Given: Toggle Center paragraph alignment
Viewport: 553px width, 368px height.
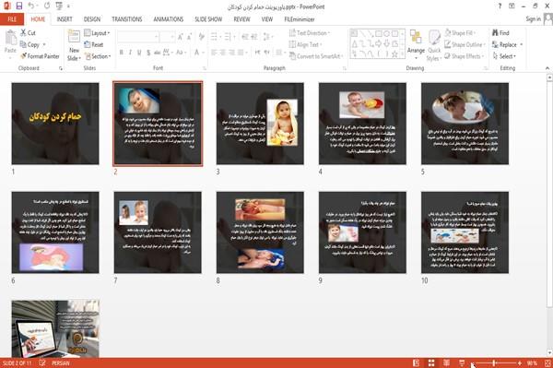Looking at the screenshot, I should 222,53.
